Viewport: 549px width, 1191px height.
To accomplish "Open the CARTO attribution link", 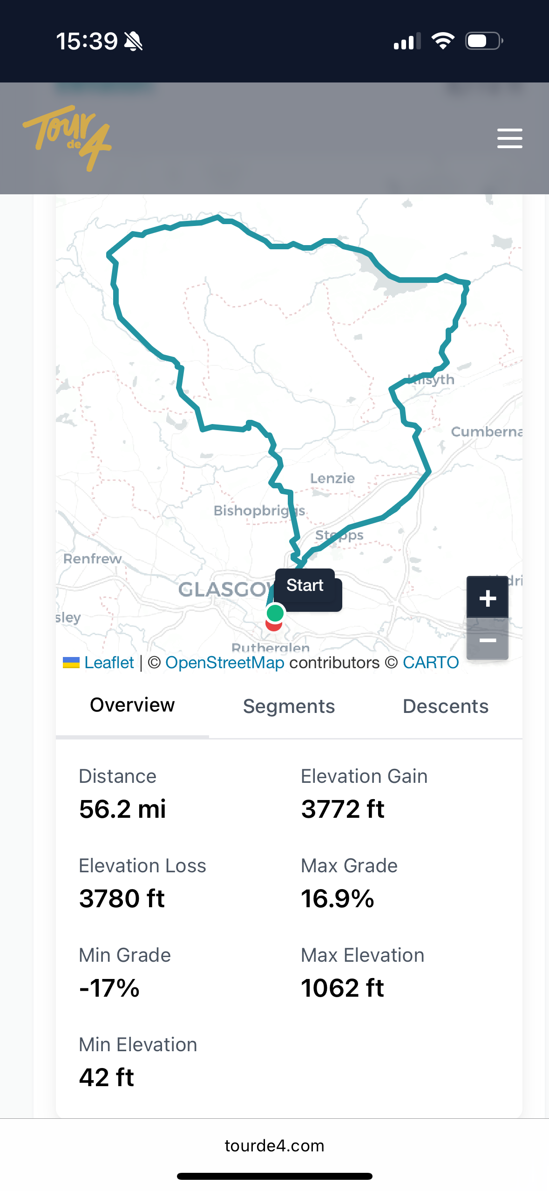I will pos(431,662).
